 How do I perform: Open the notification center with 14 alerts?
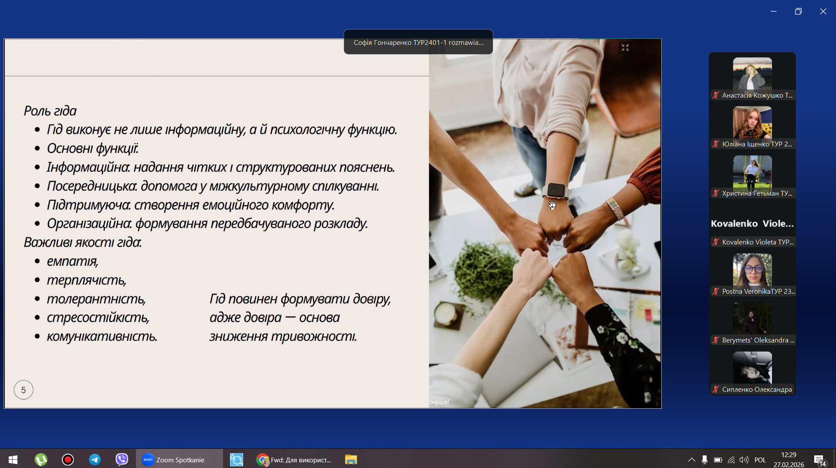819,460
